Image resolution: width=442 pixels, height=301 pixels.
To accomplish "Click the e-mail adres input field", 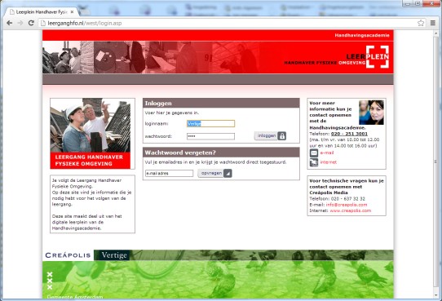I will click(169, 173).
